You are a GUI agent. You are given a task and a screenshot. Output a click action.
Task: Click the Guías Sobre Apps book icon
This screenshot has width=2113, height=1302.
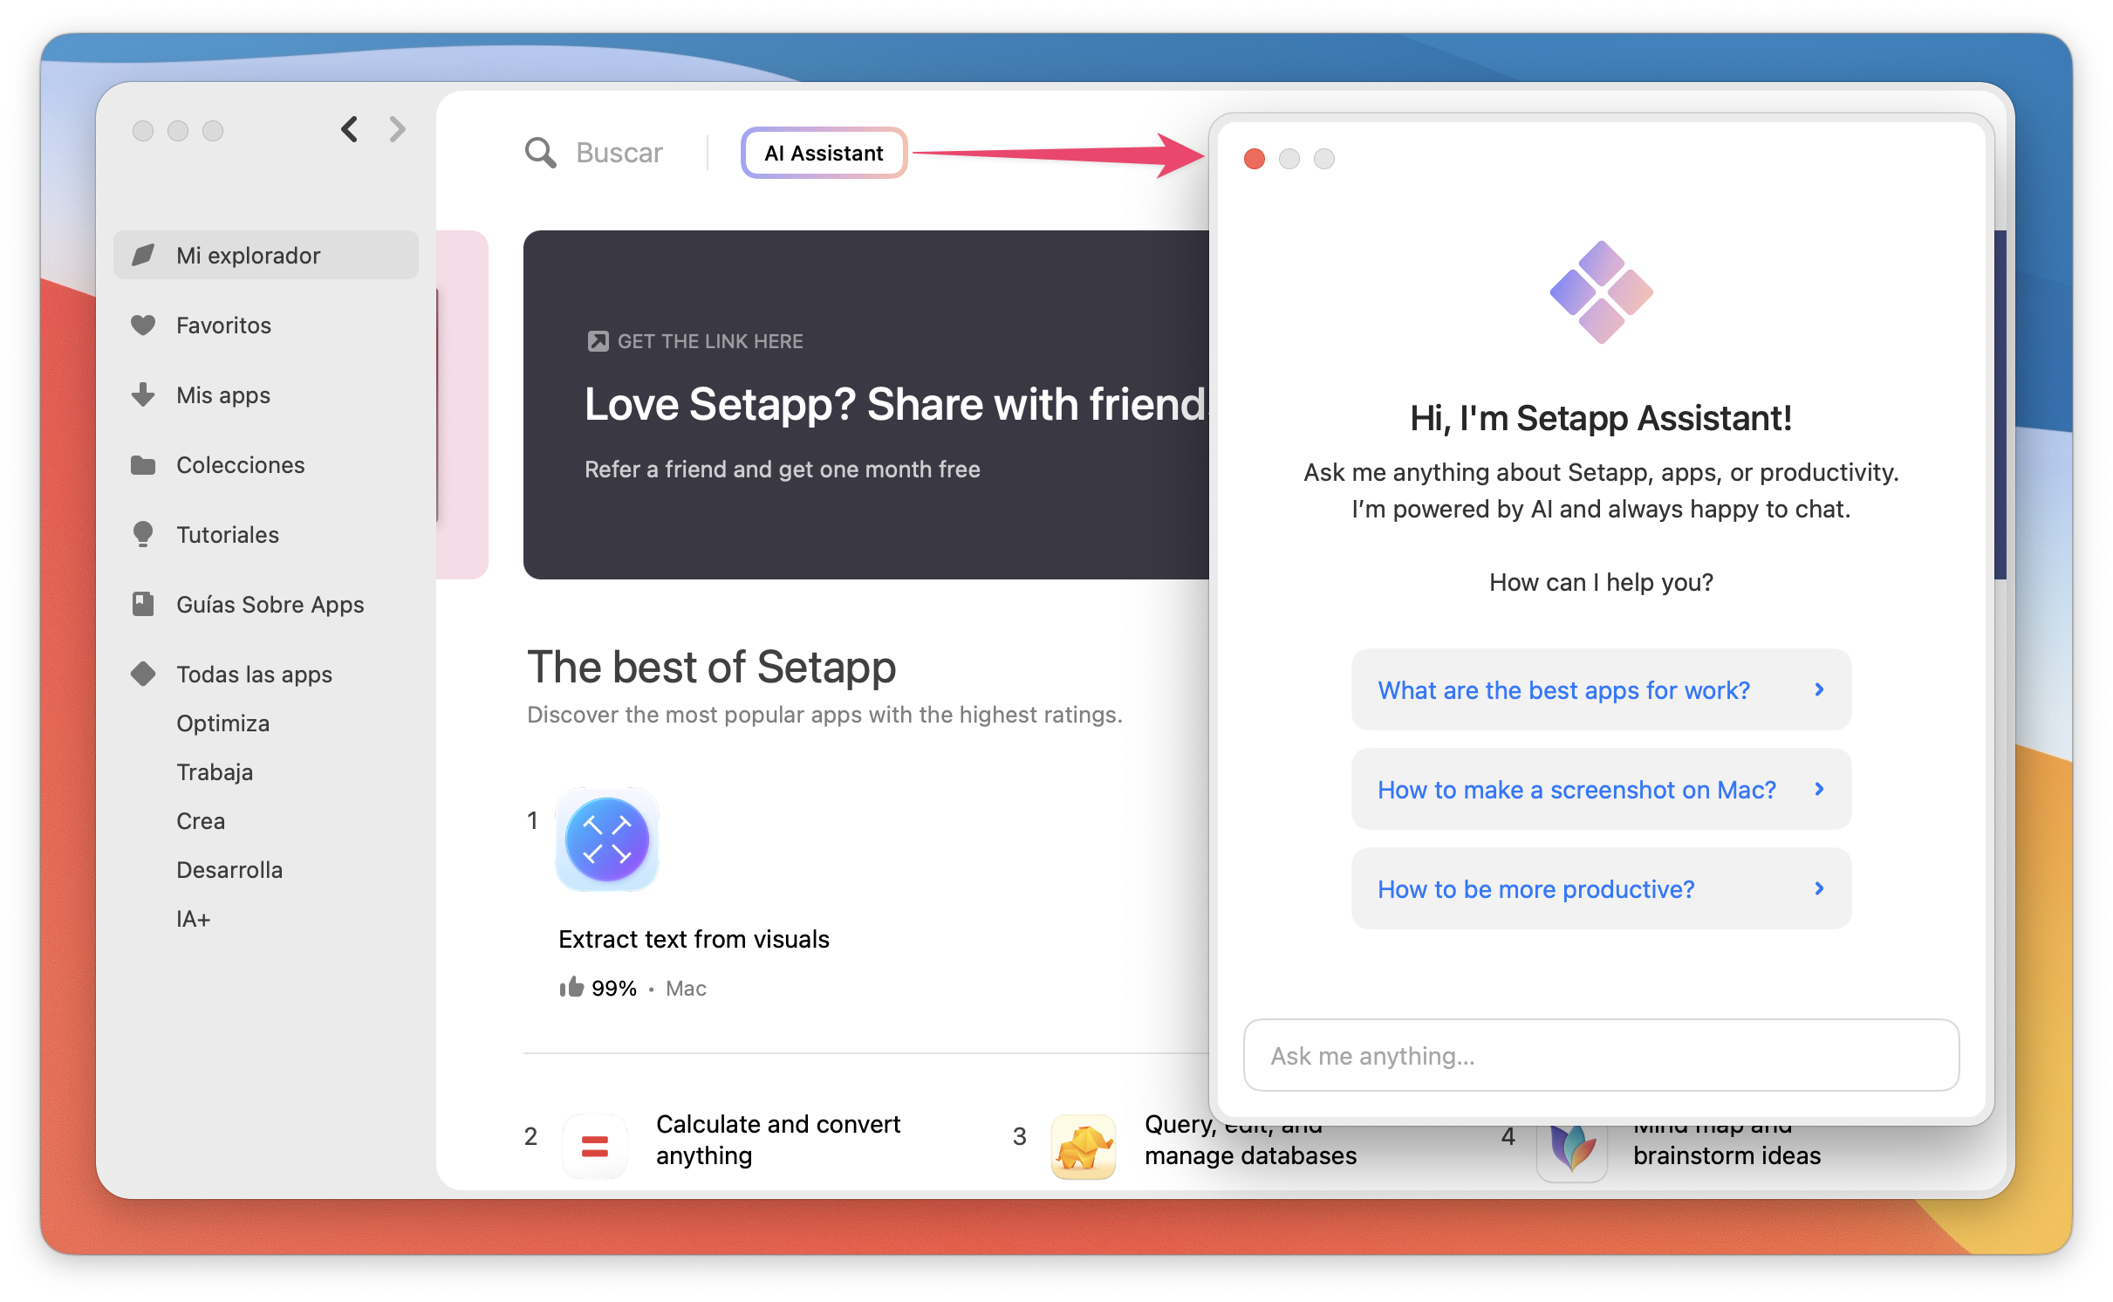[x=143, y=604]
